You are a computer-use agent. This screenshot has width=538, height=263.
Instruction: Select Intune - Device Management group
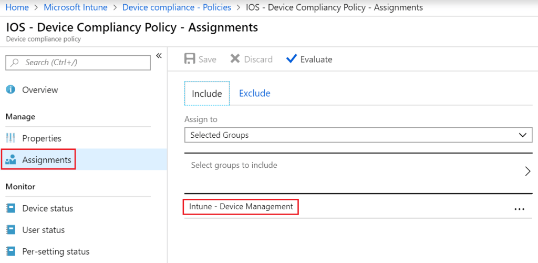pos(241,207)
